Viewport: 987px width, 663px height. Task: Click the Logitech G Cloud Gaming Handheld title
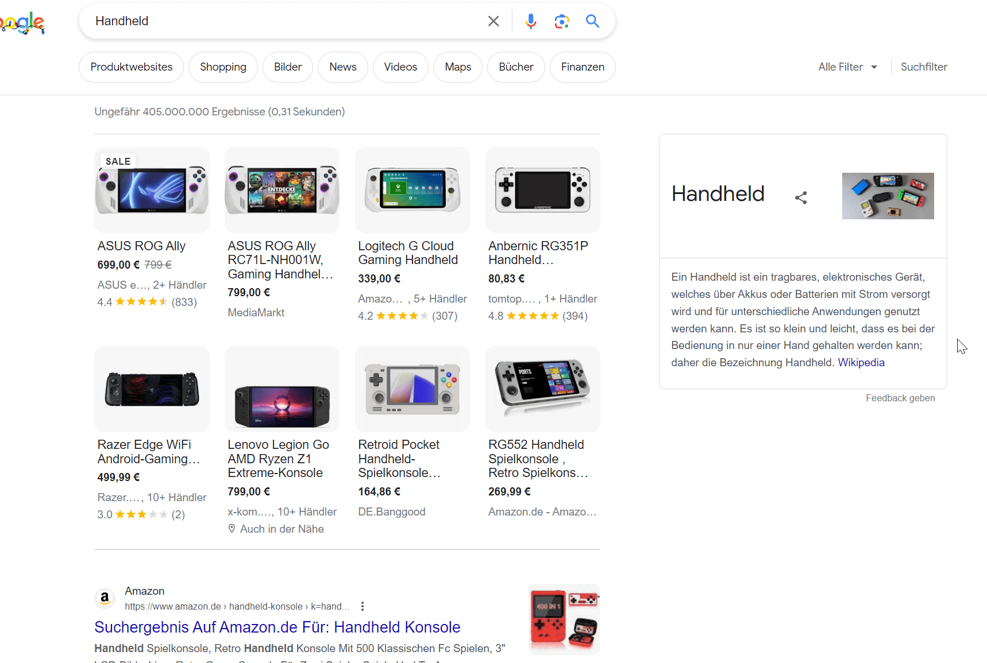[x=408, y=253]
